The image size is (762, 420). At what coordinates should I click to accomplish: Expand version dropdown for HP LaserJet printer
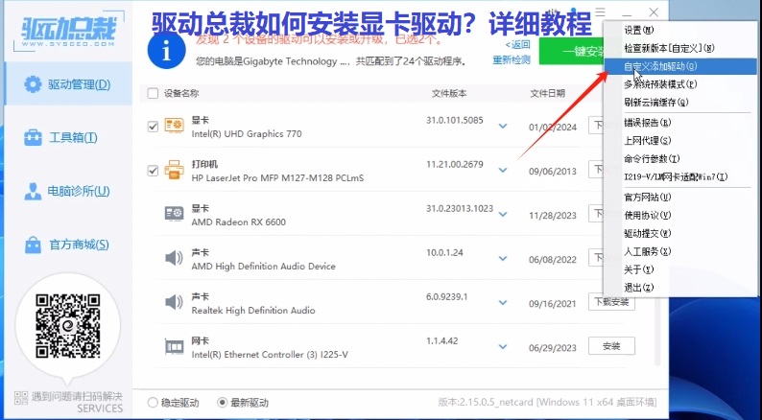pyautogui.click(x=503, y=171)
